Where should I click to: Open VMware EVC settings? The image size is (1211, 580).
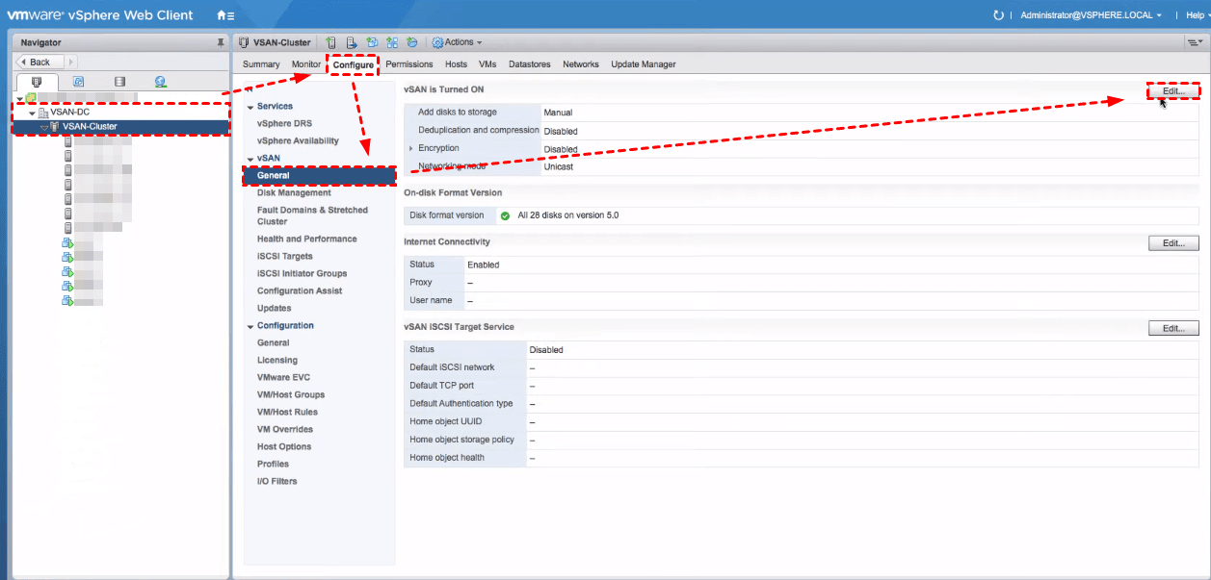pos(283,378)
